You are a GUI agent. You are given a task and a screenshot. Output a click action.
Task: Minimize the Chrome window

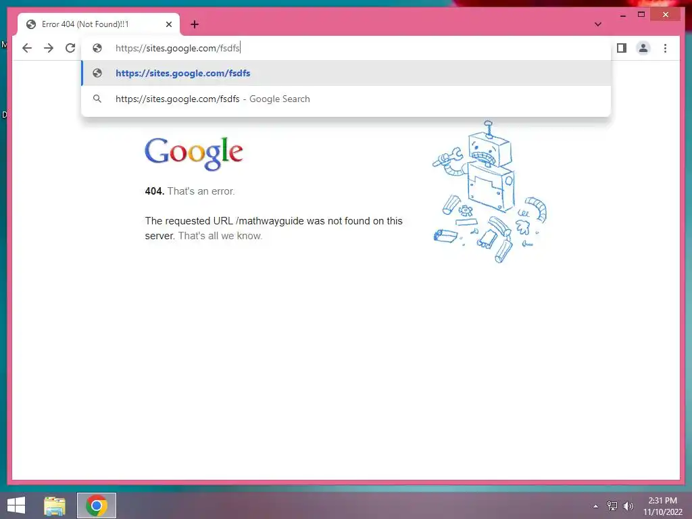point(622,15)
